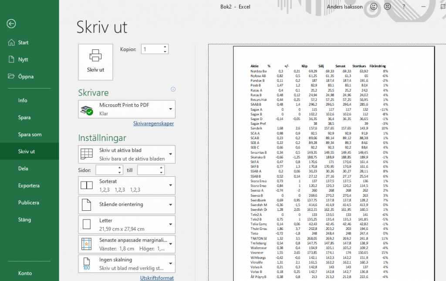The height and width of the screenshot is (281, 446).
Task: Go back using the circular arrow icon
Action: pyautogui.click(x=11, y=24)
